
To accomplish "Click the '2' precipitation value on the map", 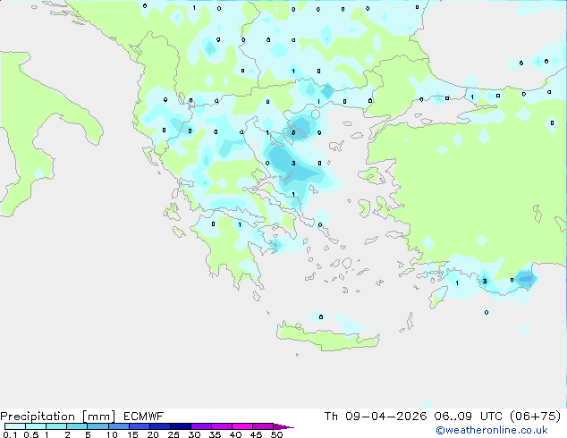I will (x=190, y=131).
